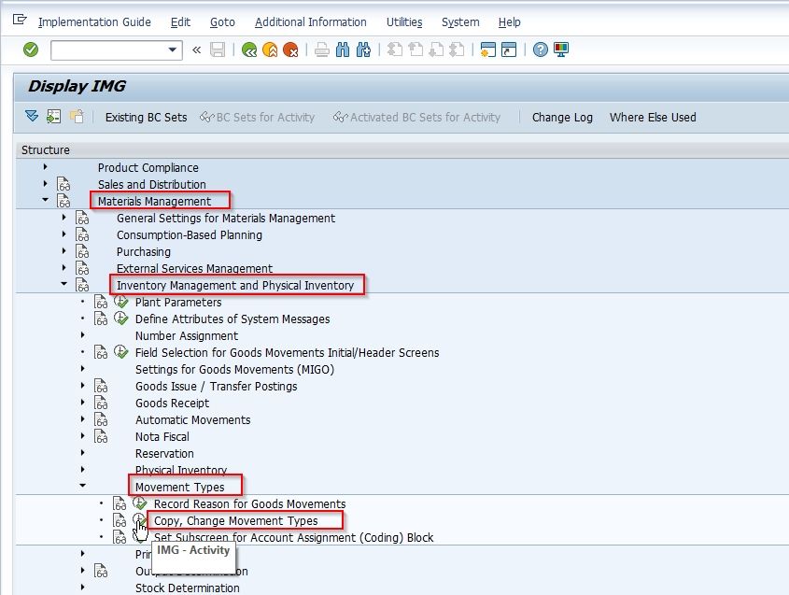789x595 pixels.
Task: Click the Existing BC Sets button
Action: (146, 118)
